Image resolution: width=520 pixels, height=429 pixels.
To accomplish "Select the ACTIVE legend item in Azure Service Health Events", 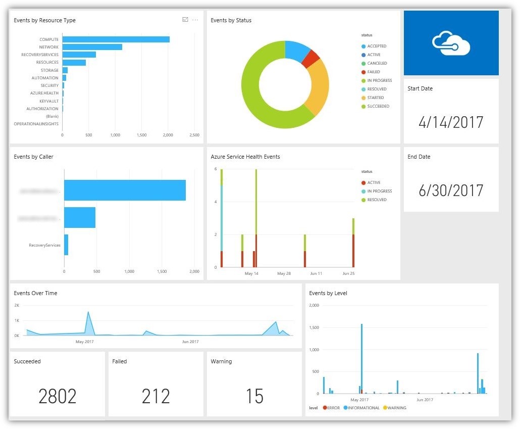I will (x=371, y=182).
